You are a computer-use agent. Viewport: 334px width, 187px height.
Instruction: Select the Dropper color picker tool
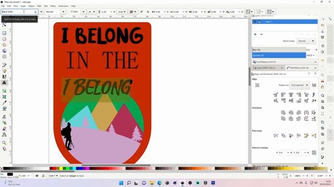[4, 103]
